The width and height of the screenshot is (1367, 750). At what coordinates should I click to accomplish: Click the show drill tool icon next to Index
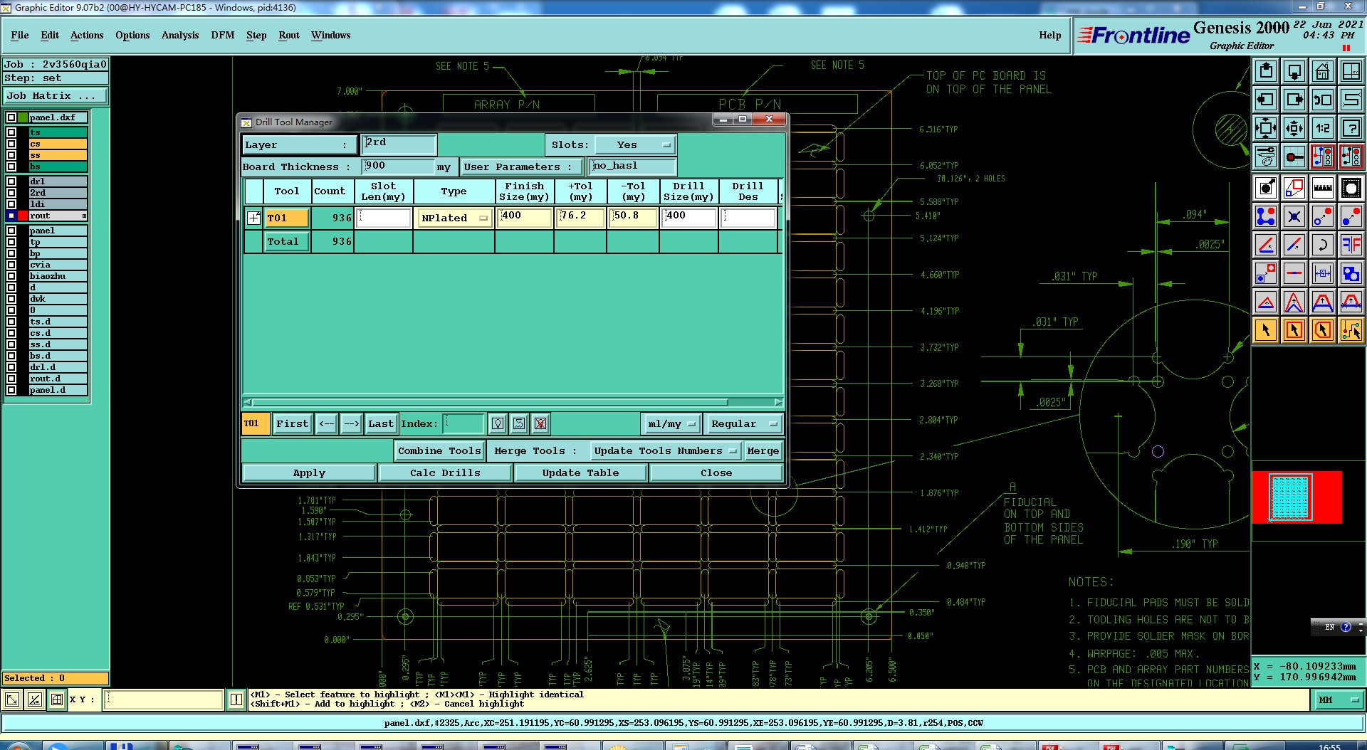pos(498,423)
